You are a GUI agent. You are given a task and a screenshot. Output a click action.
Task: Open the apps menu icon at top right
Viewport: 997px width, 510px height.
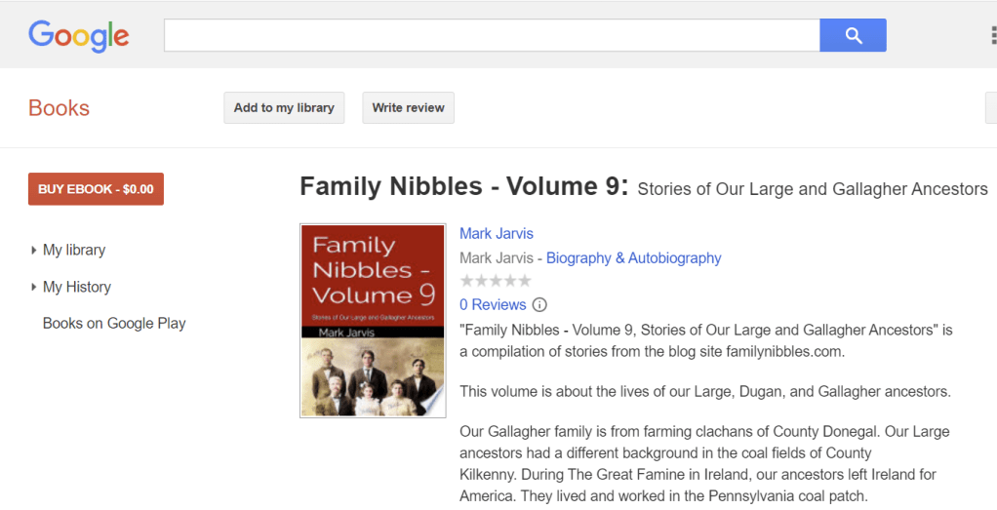tap(992, 36)
